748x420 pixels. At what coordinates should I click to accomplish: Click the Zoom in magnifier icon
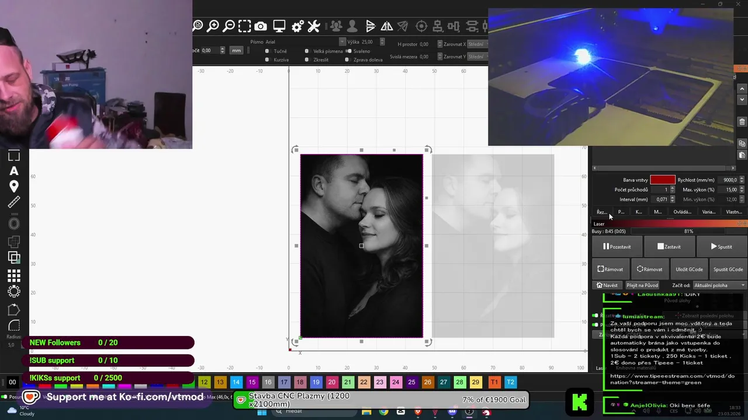213,26
